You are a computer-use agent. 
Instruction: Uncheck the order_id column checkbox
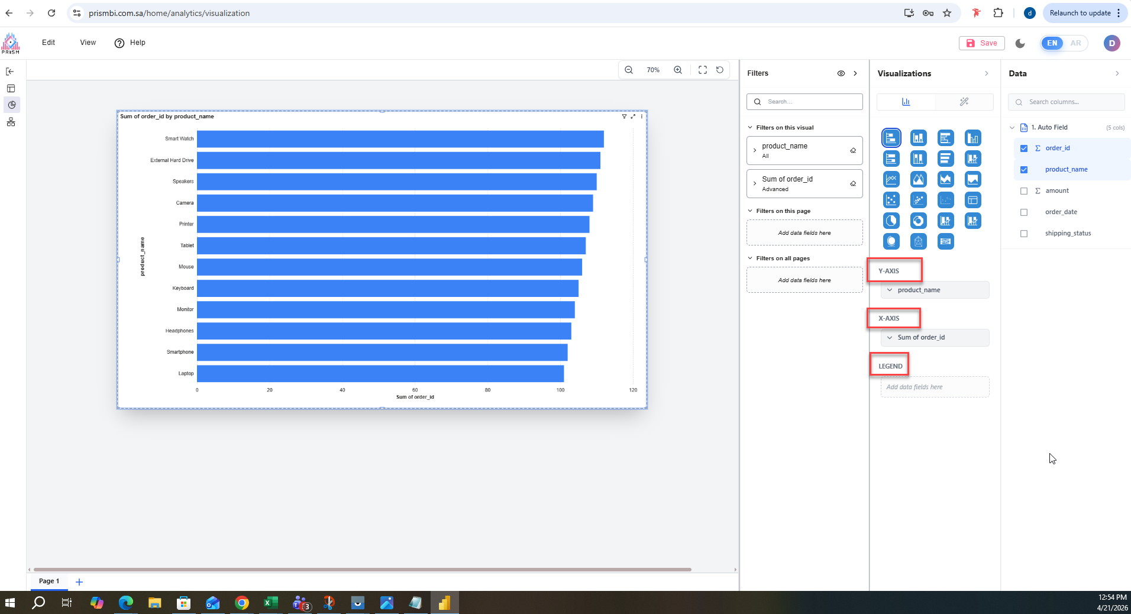coord(1024,148)
